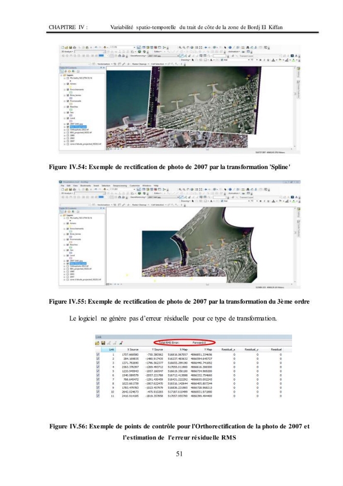Open the Help menu in ArcMap
The width and height of the screenshot is (343, 486).
(x=156, y=185)
